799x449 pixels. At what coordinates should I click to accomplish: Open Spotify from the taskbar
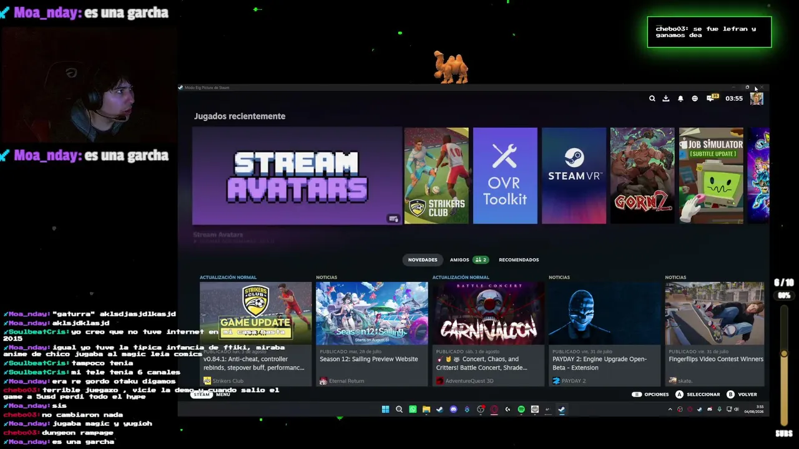pos(521,410)
